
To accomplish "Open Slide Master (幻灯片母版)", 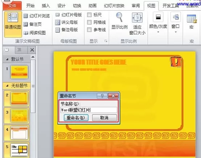I will point(69,15).
